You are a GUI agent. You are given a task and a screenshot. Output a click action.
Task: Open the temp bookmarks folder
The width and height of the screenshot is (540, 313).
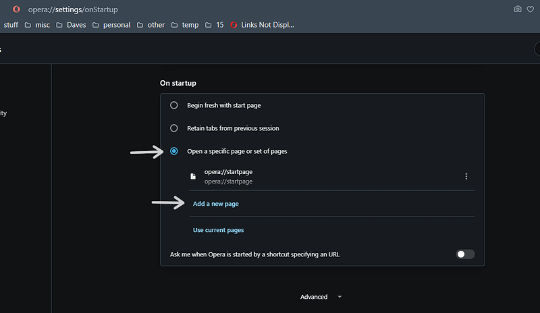pyautogui.click(x=185, y=25)
